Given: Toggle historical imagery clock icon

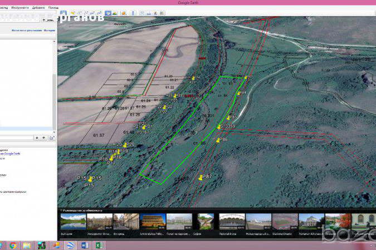Looking at the screenshot, I should pos(108,13).
